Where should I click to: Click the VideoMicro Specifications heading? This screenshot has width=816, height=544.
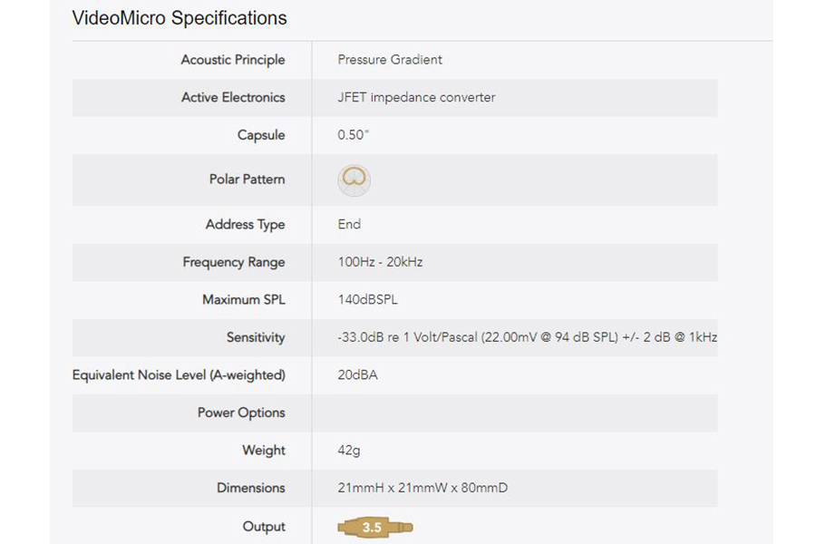180,18
